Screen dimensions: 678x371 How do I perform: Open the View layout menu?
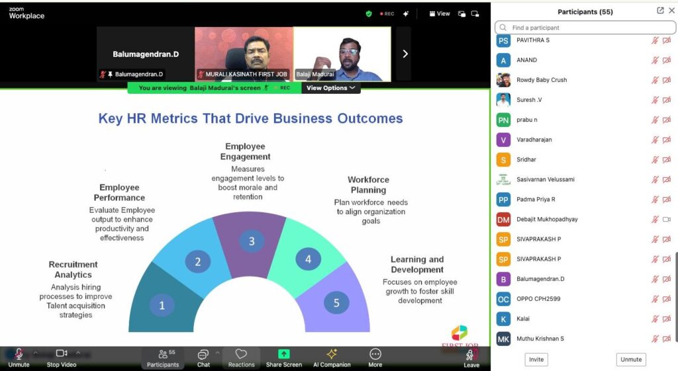(440, 13)
